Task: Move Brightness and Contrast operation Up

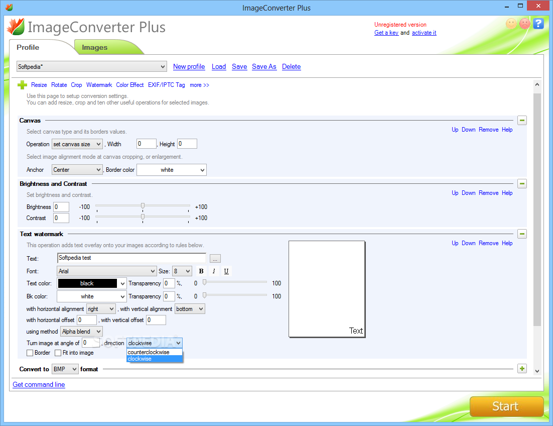Action: click(x=455, y=193)
